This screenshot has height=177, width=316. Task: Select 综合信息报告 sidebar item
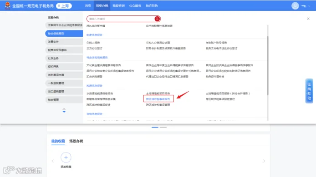[64, 33]
